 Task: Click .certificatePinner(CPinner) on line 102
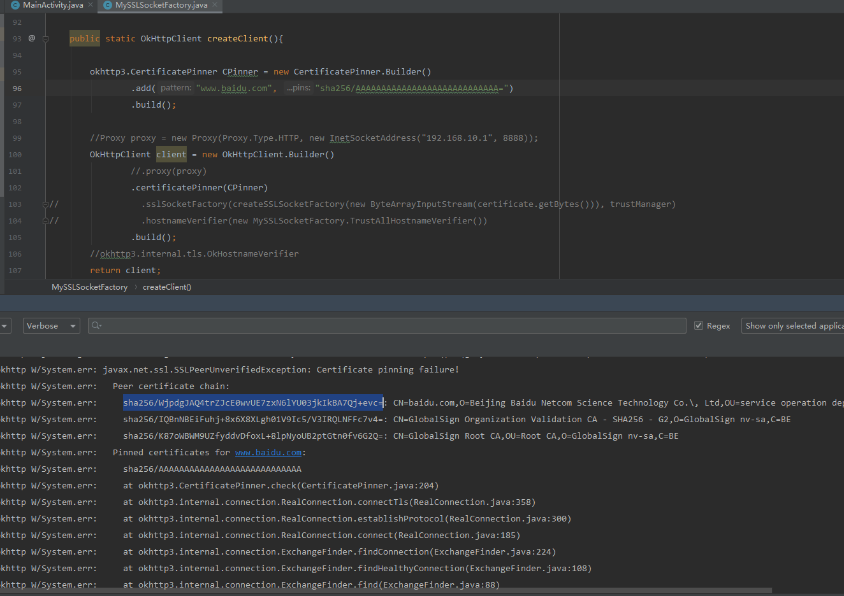coord(200,188)
